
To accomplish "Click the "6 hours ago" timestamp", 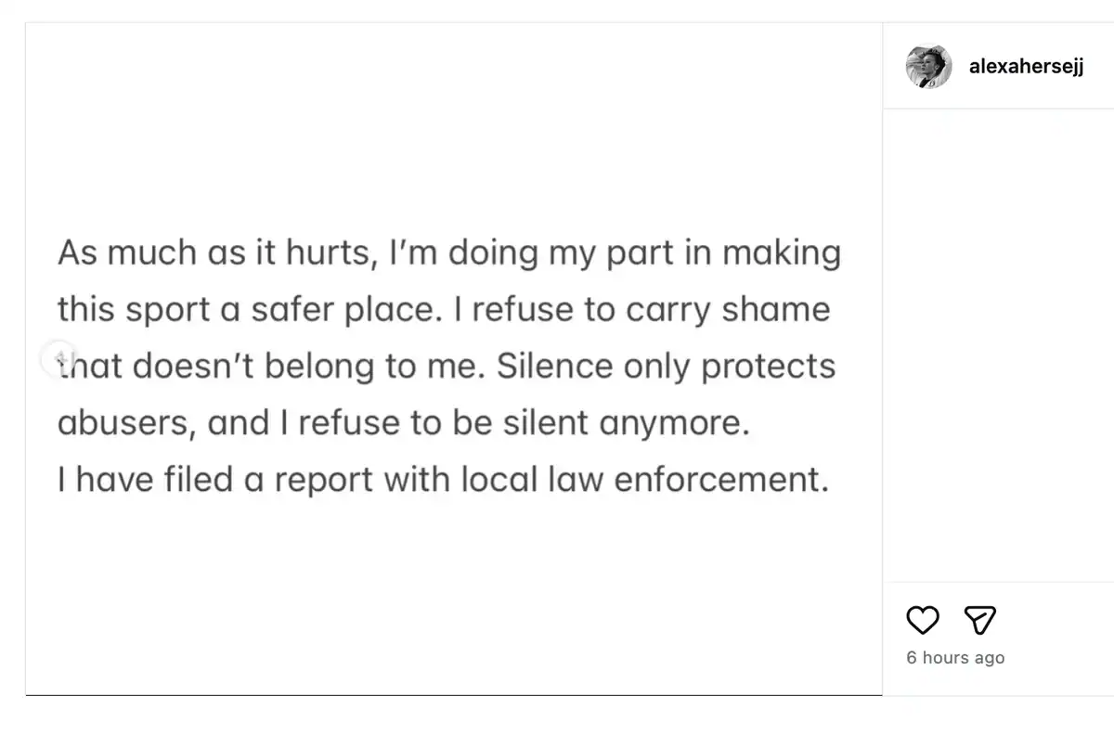I will tap(955, 657).
